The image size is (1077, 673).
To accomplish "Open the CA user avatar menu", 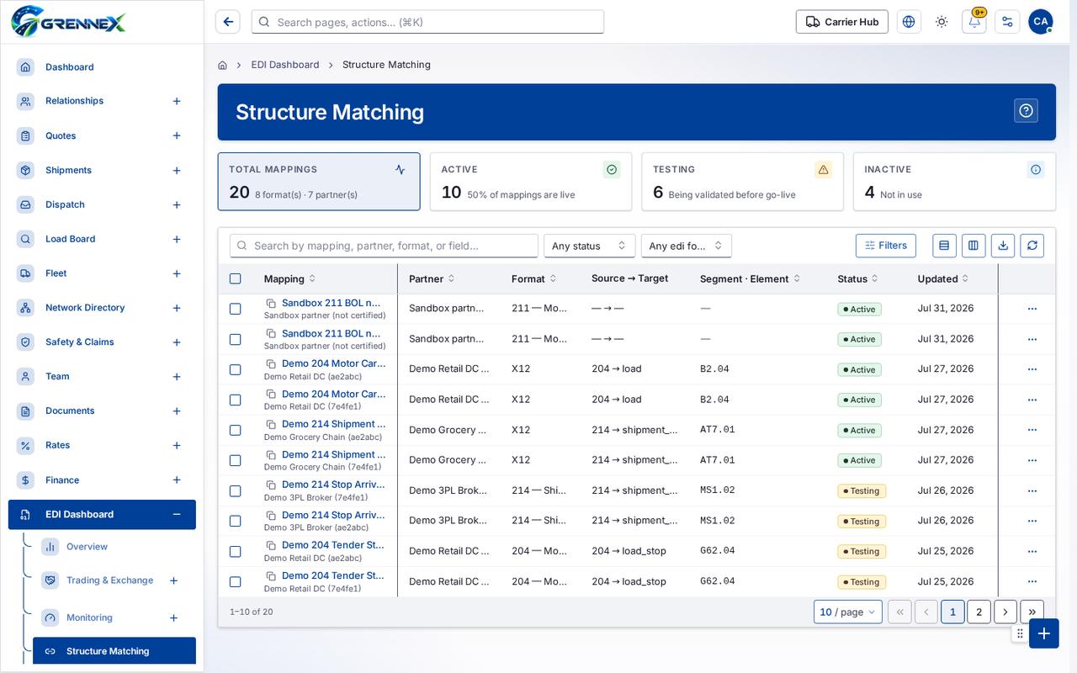I will (x=1041, y=22).
